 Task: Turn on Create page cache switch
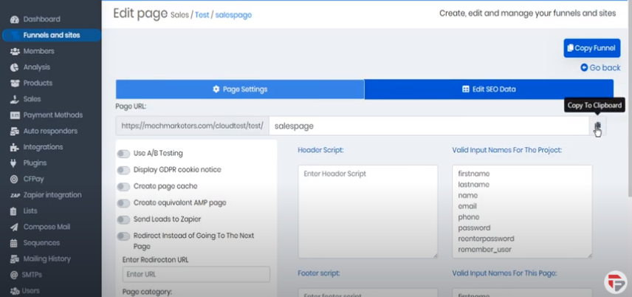click(123, 186)
